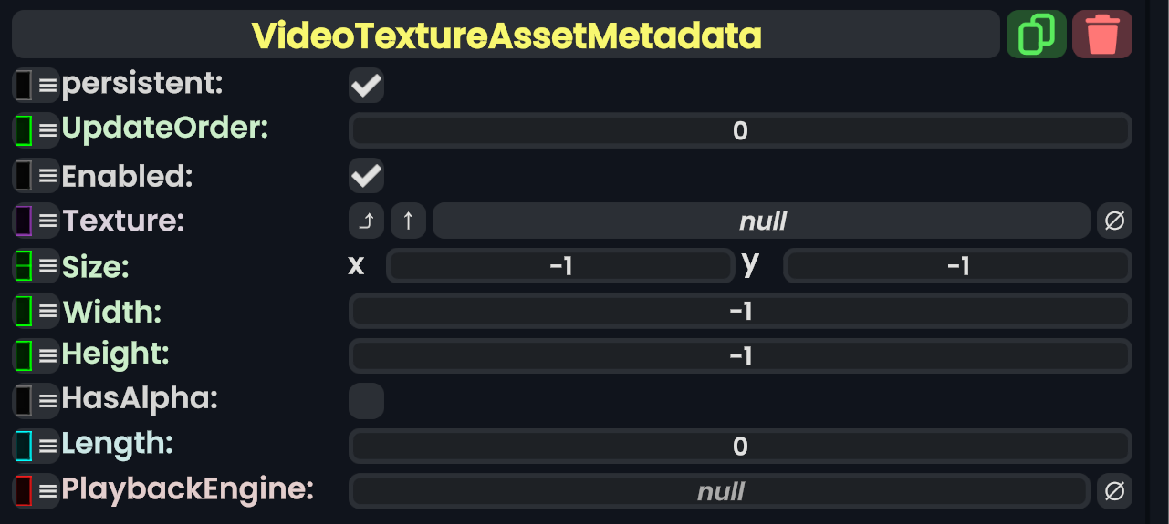
Task: Click the cyan Length field handle icon
Action: coord(24,446)
